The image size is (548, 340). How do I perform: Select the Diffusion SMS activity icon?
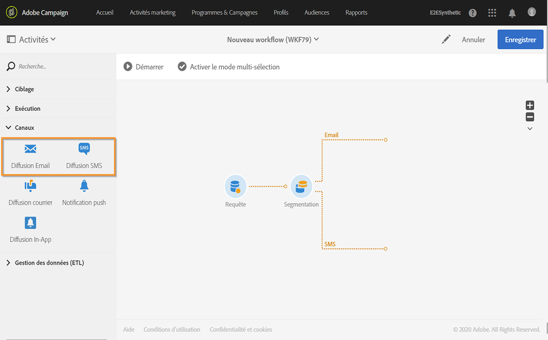point(84,148)
